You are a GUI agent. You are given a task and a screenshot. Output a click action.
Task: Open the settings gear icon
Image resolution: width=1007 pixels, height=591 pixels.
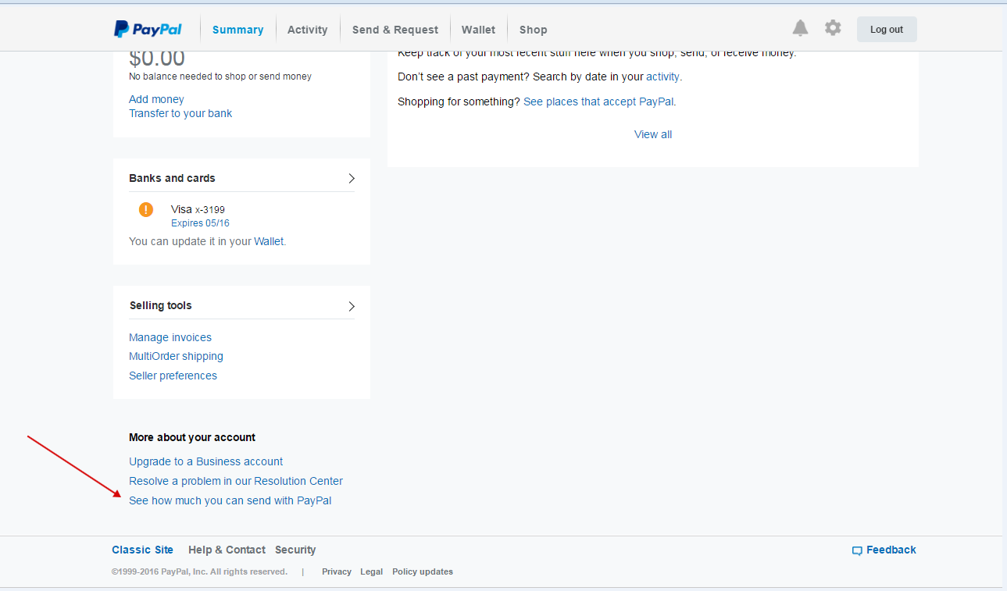[x=833, y=28]
